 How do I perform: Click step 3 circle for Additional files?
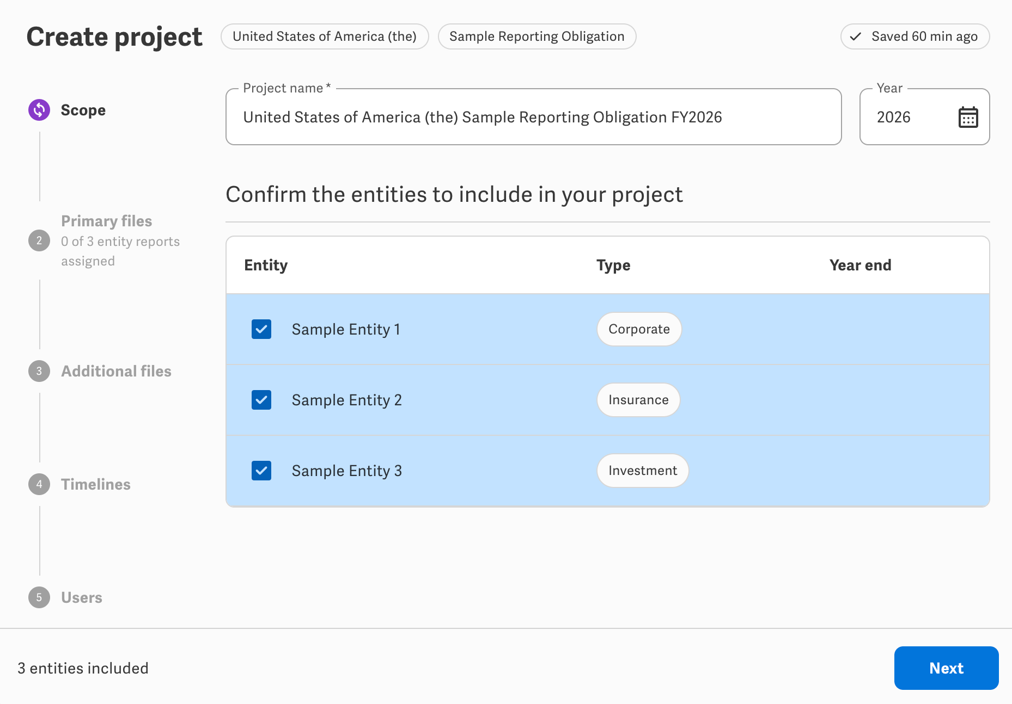pyautogui.click(x=39, y=371)
